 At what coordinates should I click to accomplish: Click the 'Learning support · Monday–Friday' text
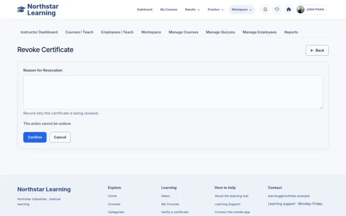point(295,204)
